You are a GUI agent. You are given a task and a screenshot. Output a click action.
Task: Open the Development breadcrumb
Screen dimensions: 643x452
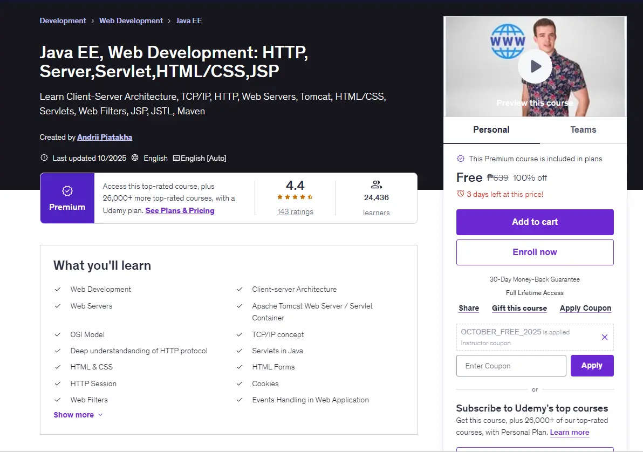coord(63,20)
